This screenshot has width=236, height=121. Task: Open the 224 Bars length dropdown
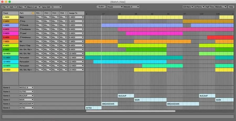tap(188, 7)
